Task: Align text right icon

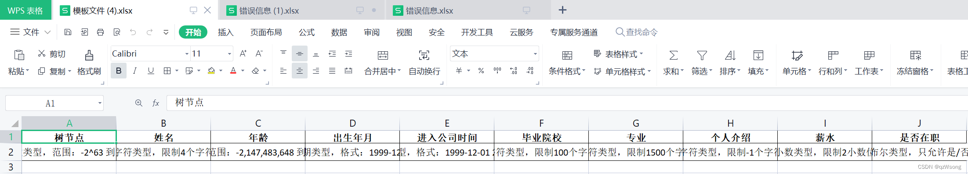Action: coord(316,71)
